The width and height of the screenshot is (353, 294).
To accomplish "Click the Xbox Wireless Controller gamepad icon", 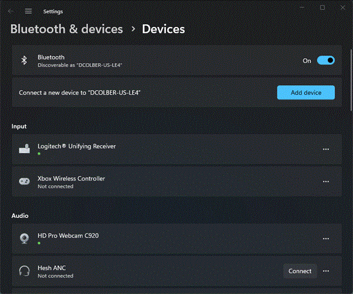I will [24, 181].
